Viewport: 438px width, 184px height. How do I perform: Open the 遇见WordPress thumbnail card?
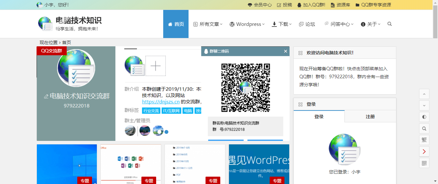click(x=259, y=164)
